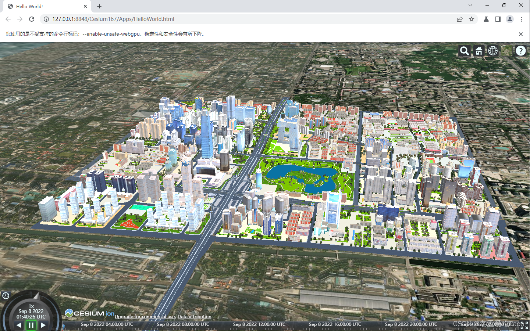Open the scene mode picker globe icon

click(x=493, y=51)
